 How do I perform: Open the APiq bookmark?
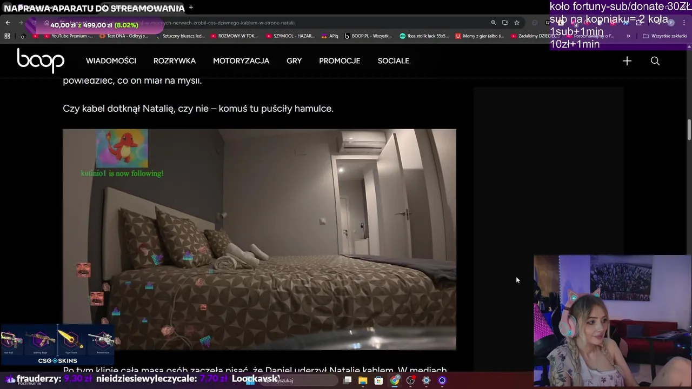pos(329,36)
